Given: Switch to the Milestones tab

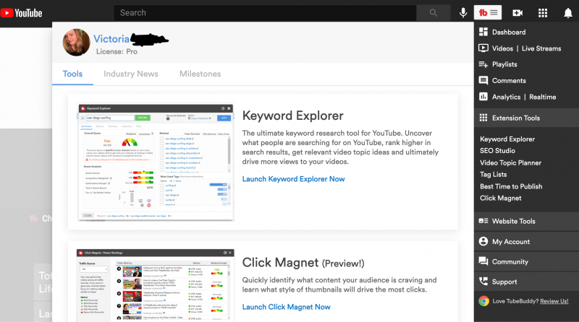Looking at the screenshot, I should click(200, 74).
